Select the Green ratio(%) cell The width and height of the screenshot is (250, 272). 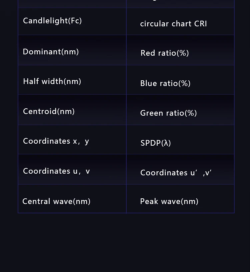point(168,113)
